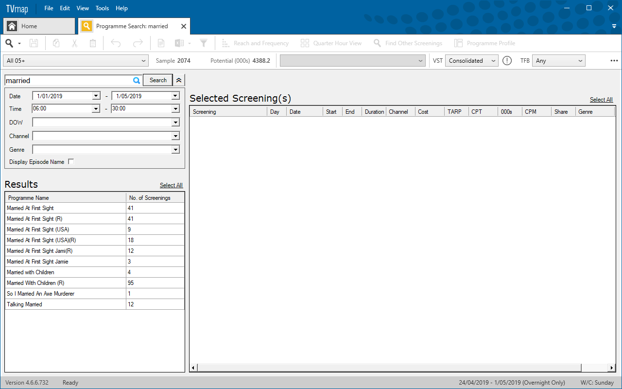This screenshot has height=389, width=622.
Task: Click Select All above Results list
Action: tap(171, 185)
